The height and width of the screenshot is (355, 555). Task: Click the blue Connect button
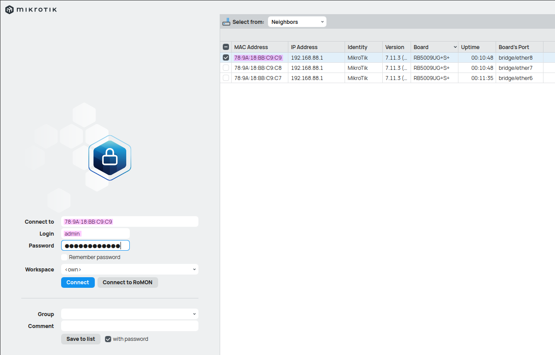(x=78, y=282)
